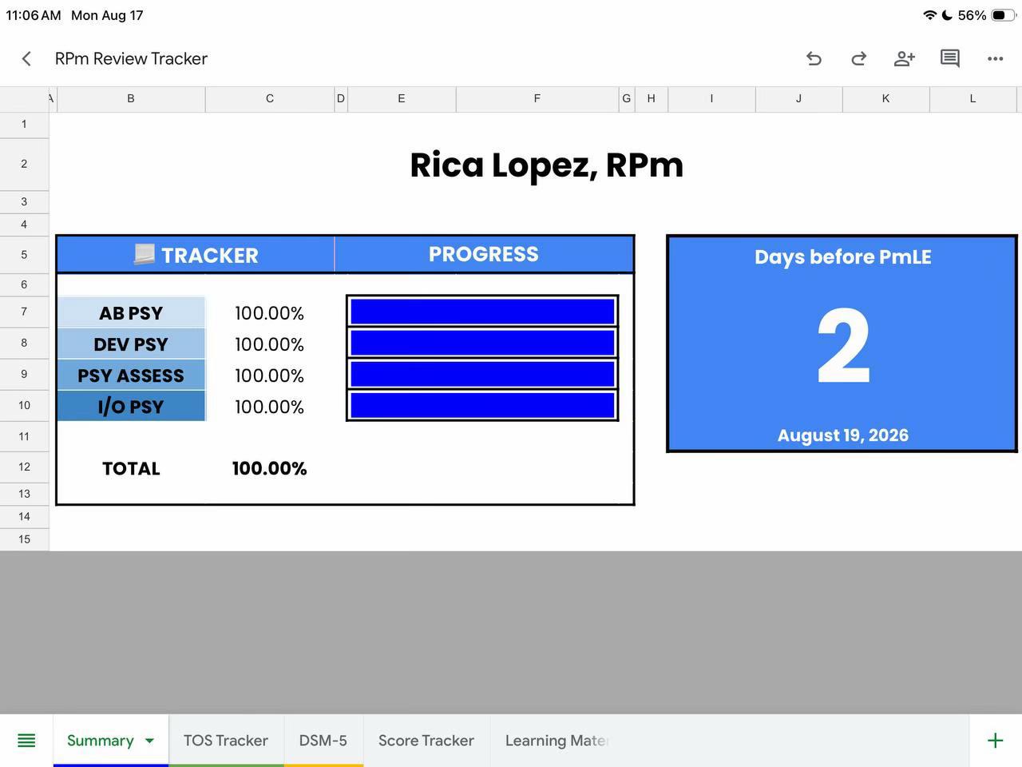Select row 7 header
Viewport: 1022px width, 767px height.
click(24, 312)
